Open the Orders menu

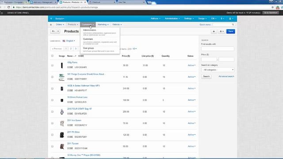tap(60, 25)
